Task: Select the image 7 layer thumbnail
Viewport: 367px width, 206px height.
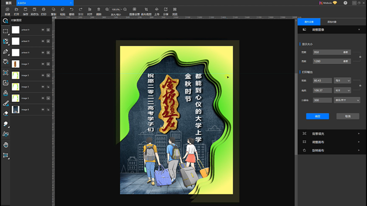Action: [x=16, y=64]
